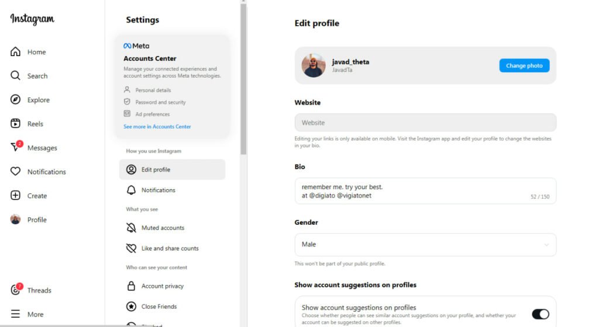Click the Create plus icon

16,196
